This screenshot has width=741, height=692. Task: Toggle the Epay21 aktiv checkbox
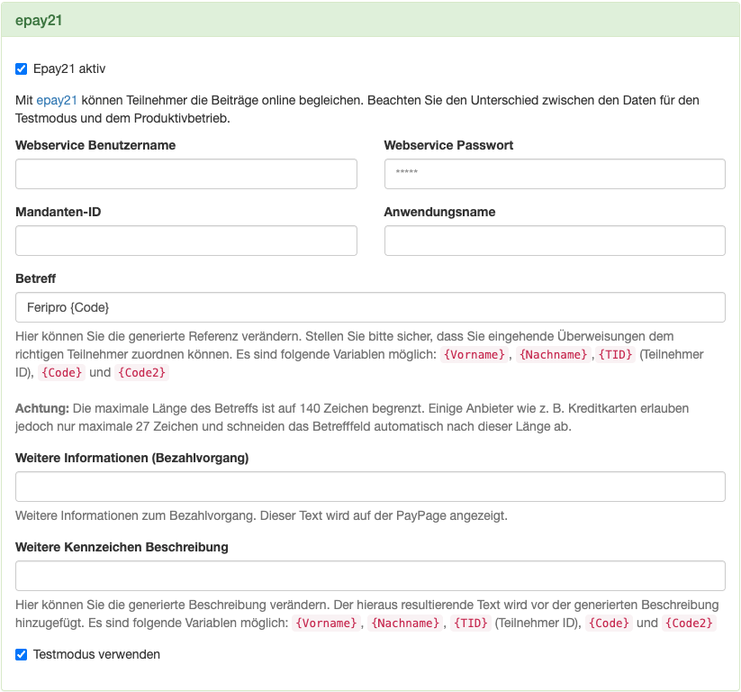coord(22,69)
